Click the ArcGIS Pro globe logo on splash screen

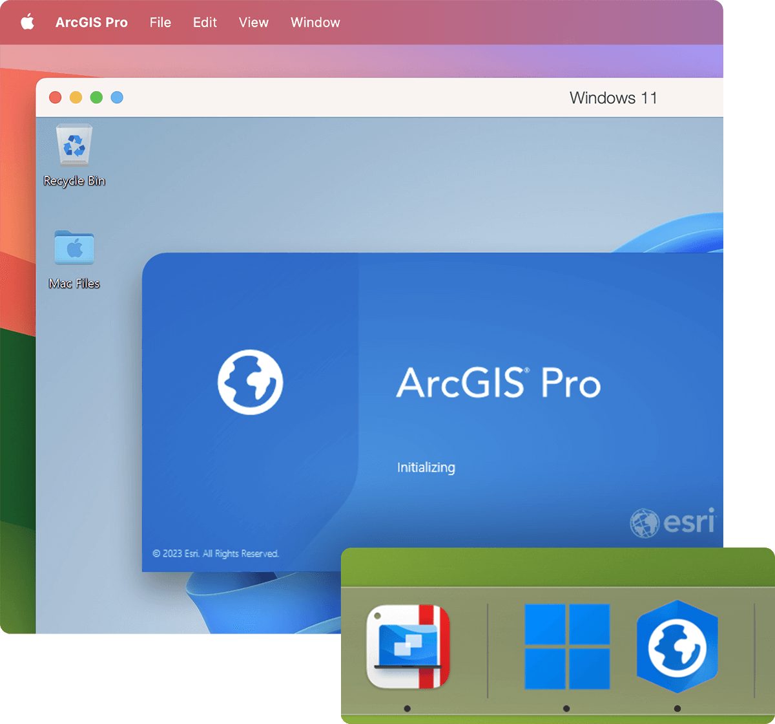(x=250, y=382)
